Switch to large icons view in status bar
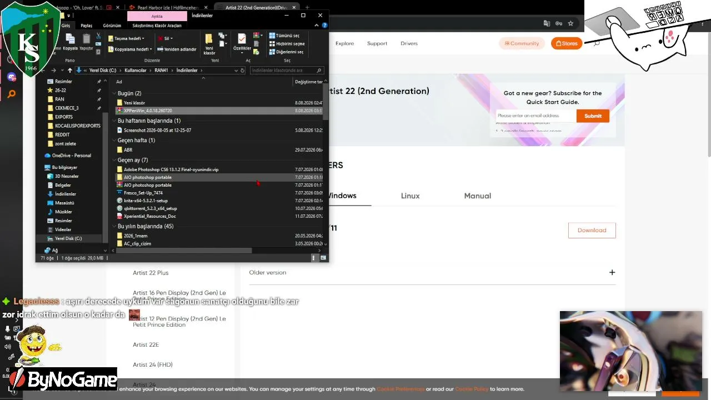Screen dimensions: 711x400 323,258
